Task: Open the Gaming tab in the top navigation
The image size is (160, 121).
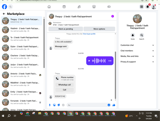Action: coord(109,7)
